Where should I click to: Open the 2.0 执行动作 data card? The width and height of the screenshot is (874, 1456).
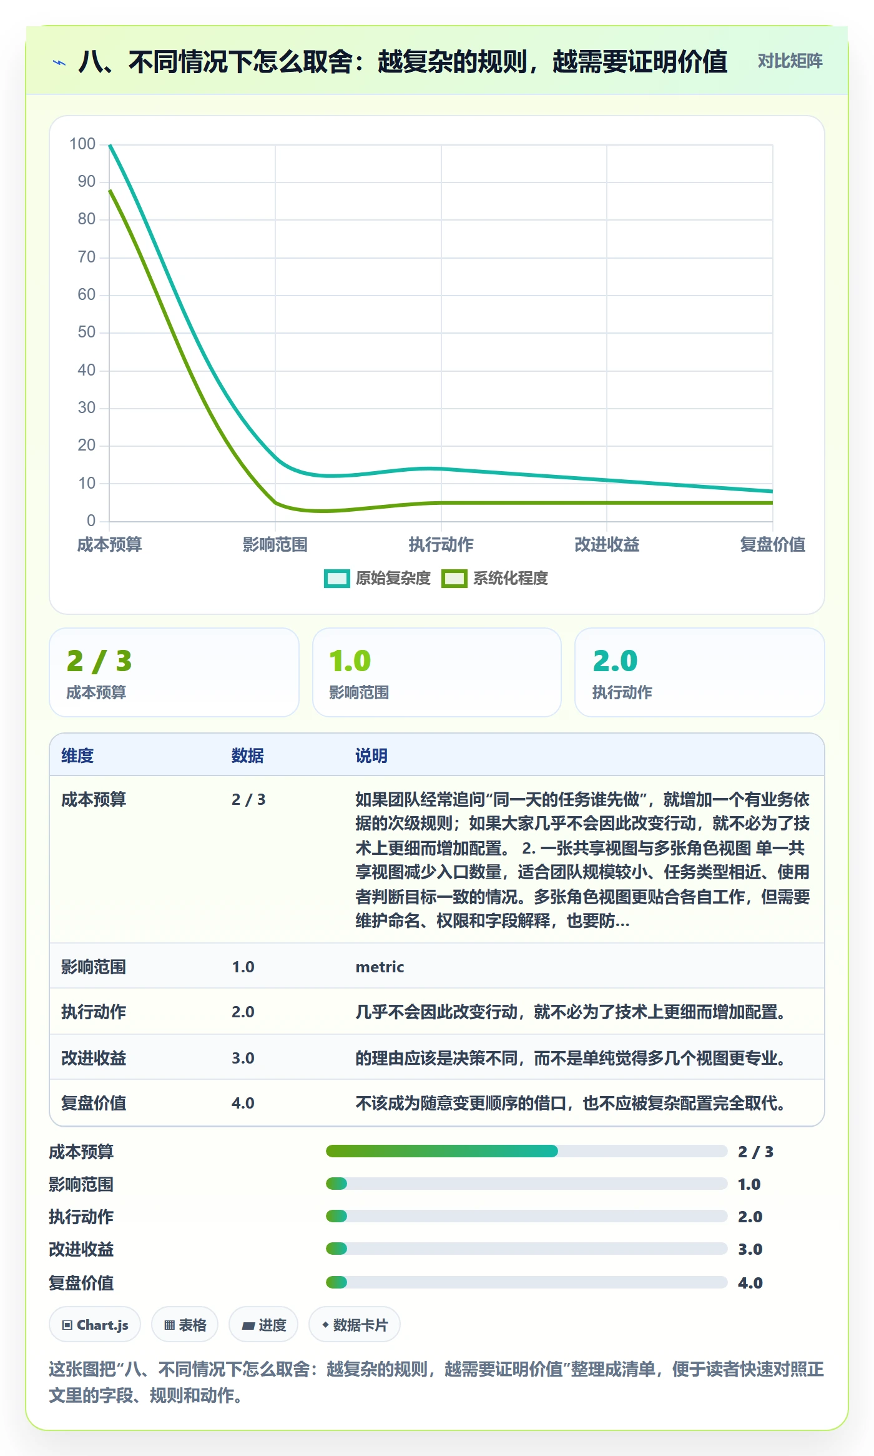(x=700, y=672)
